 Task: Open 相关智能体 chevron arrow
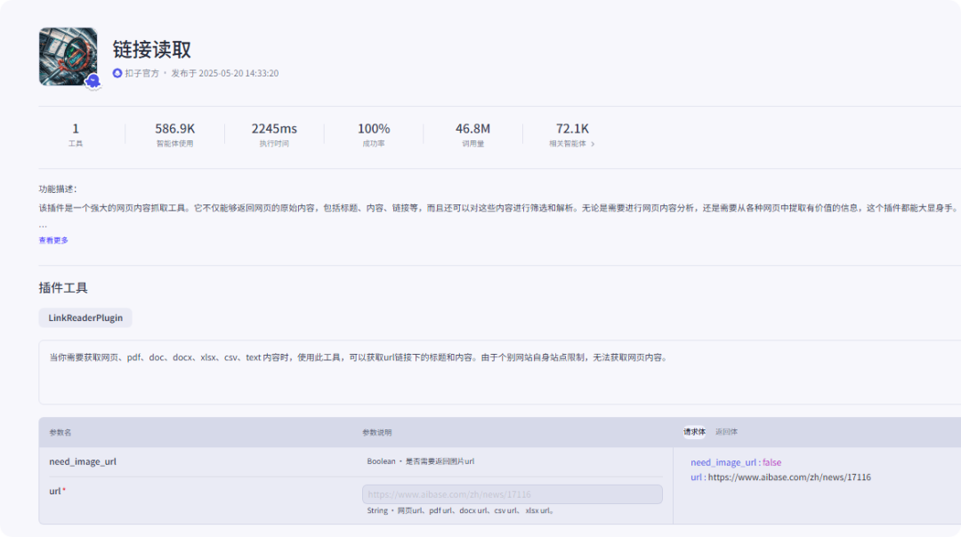coord(593,144)
